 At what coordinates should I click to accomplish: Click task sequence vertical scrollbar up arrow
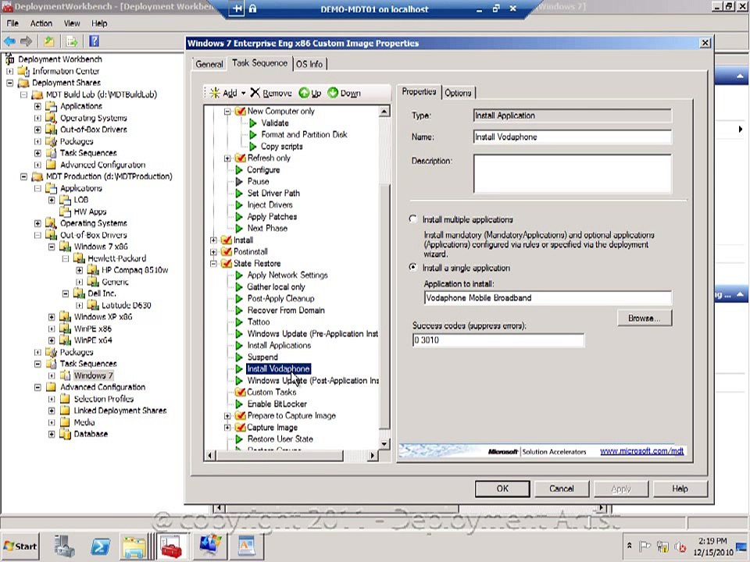click(384, 112)
